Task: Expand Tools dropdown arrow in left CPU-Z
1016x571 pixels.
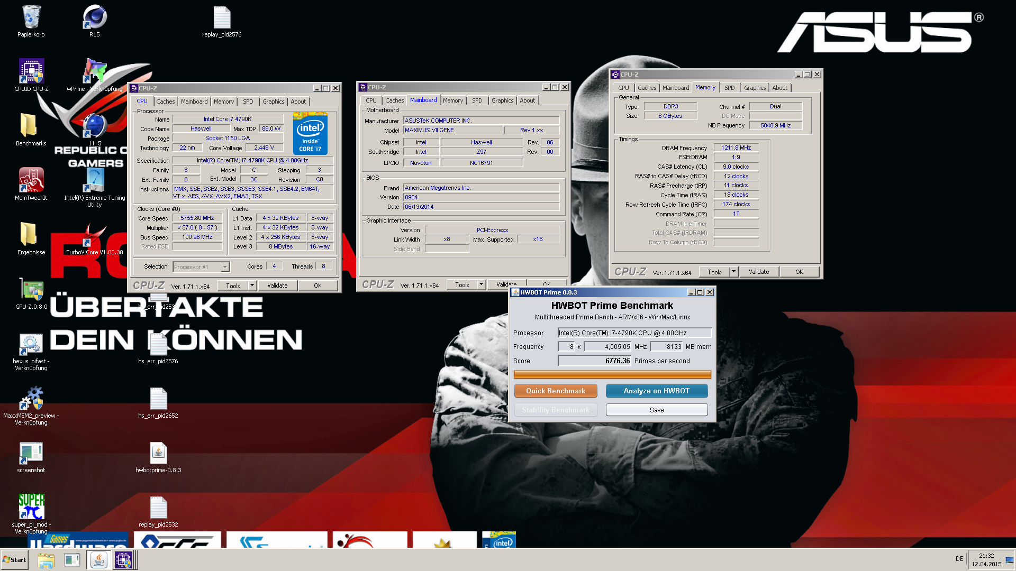Action: tap(252, 285)
